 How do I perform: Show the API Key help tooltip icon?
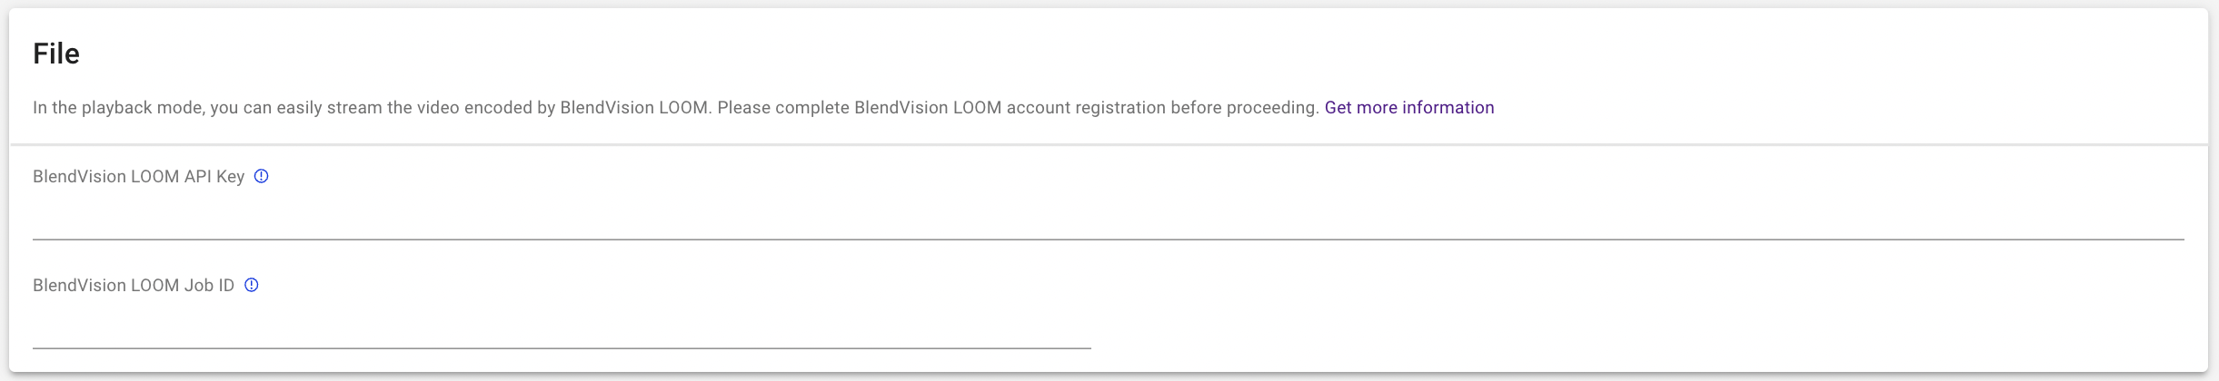click(x=261, y=176)
